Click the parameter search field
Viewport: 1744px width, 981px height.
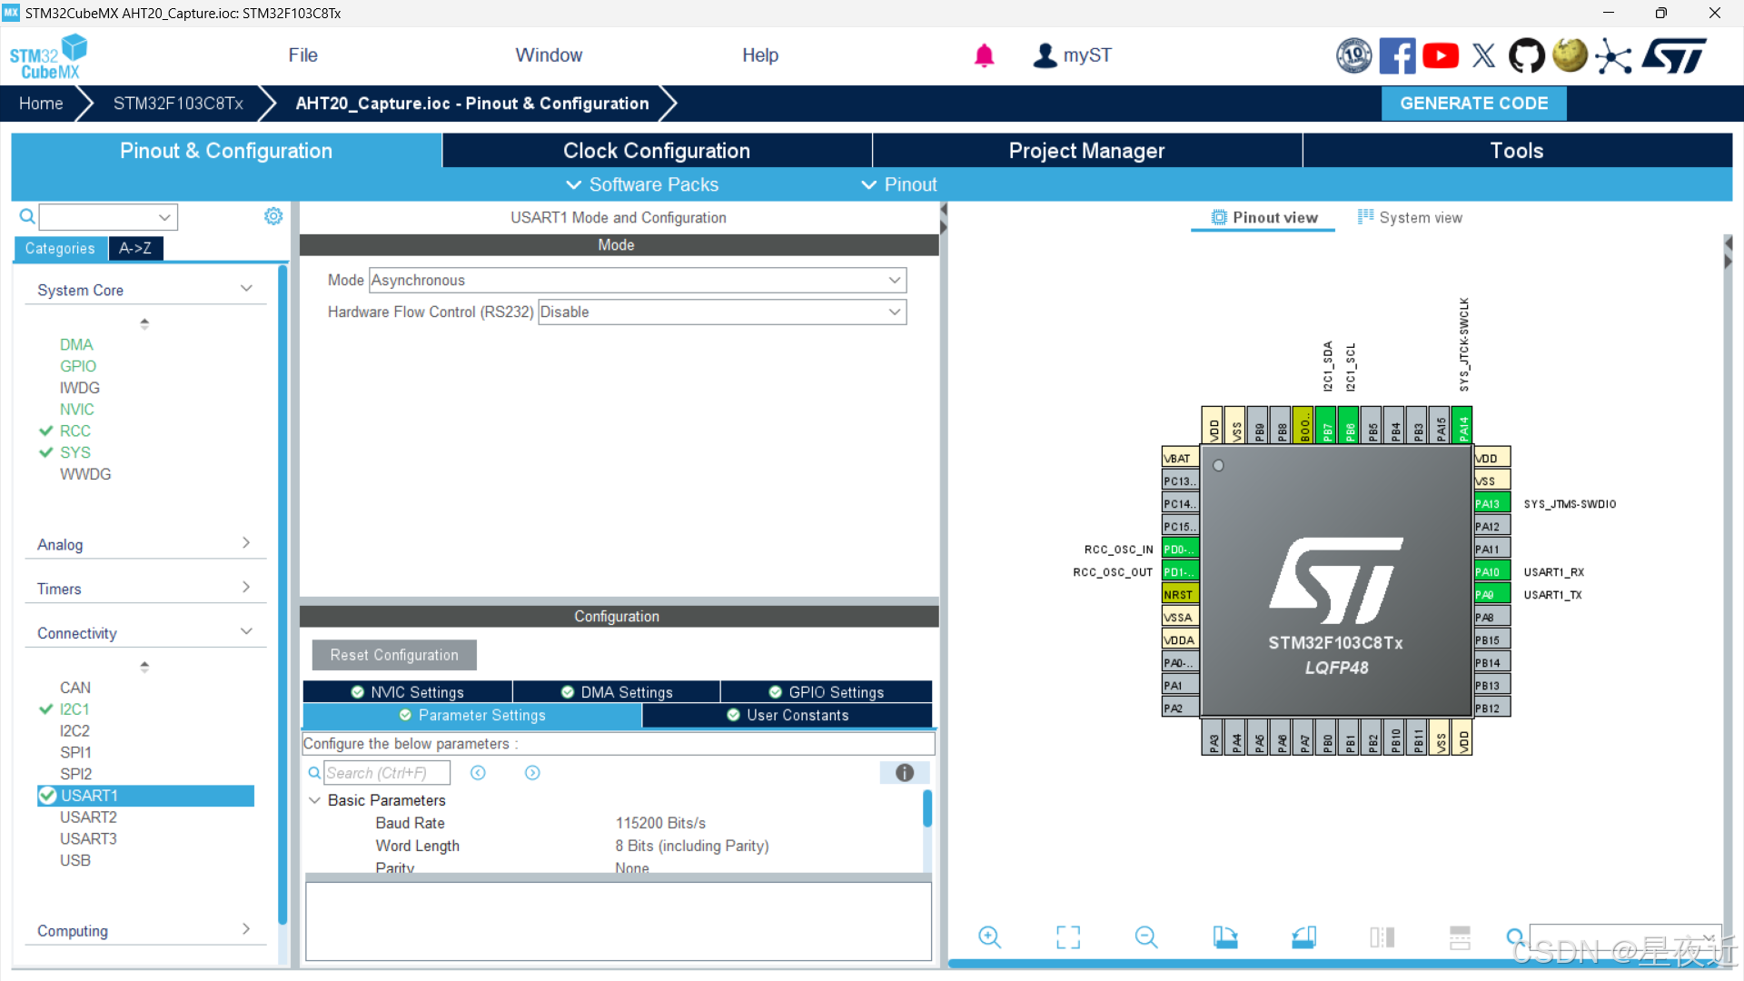click(387, 773)
